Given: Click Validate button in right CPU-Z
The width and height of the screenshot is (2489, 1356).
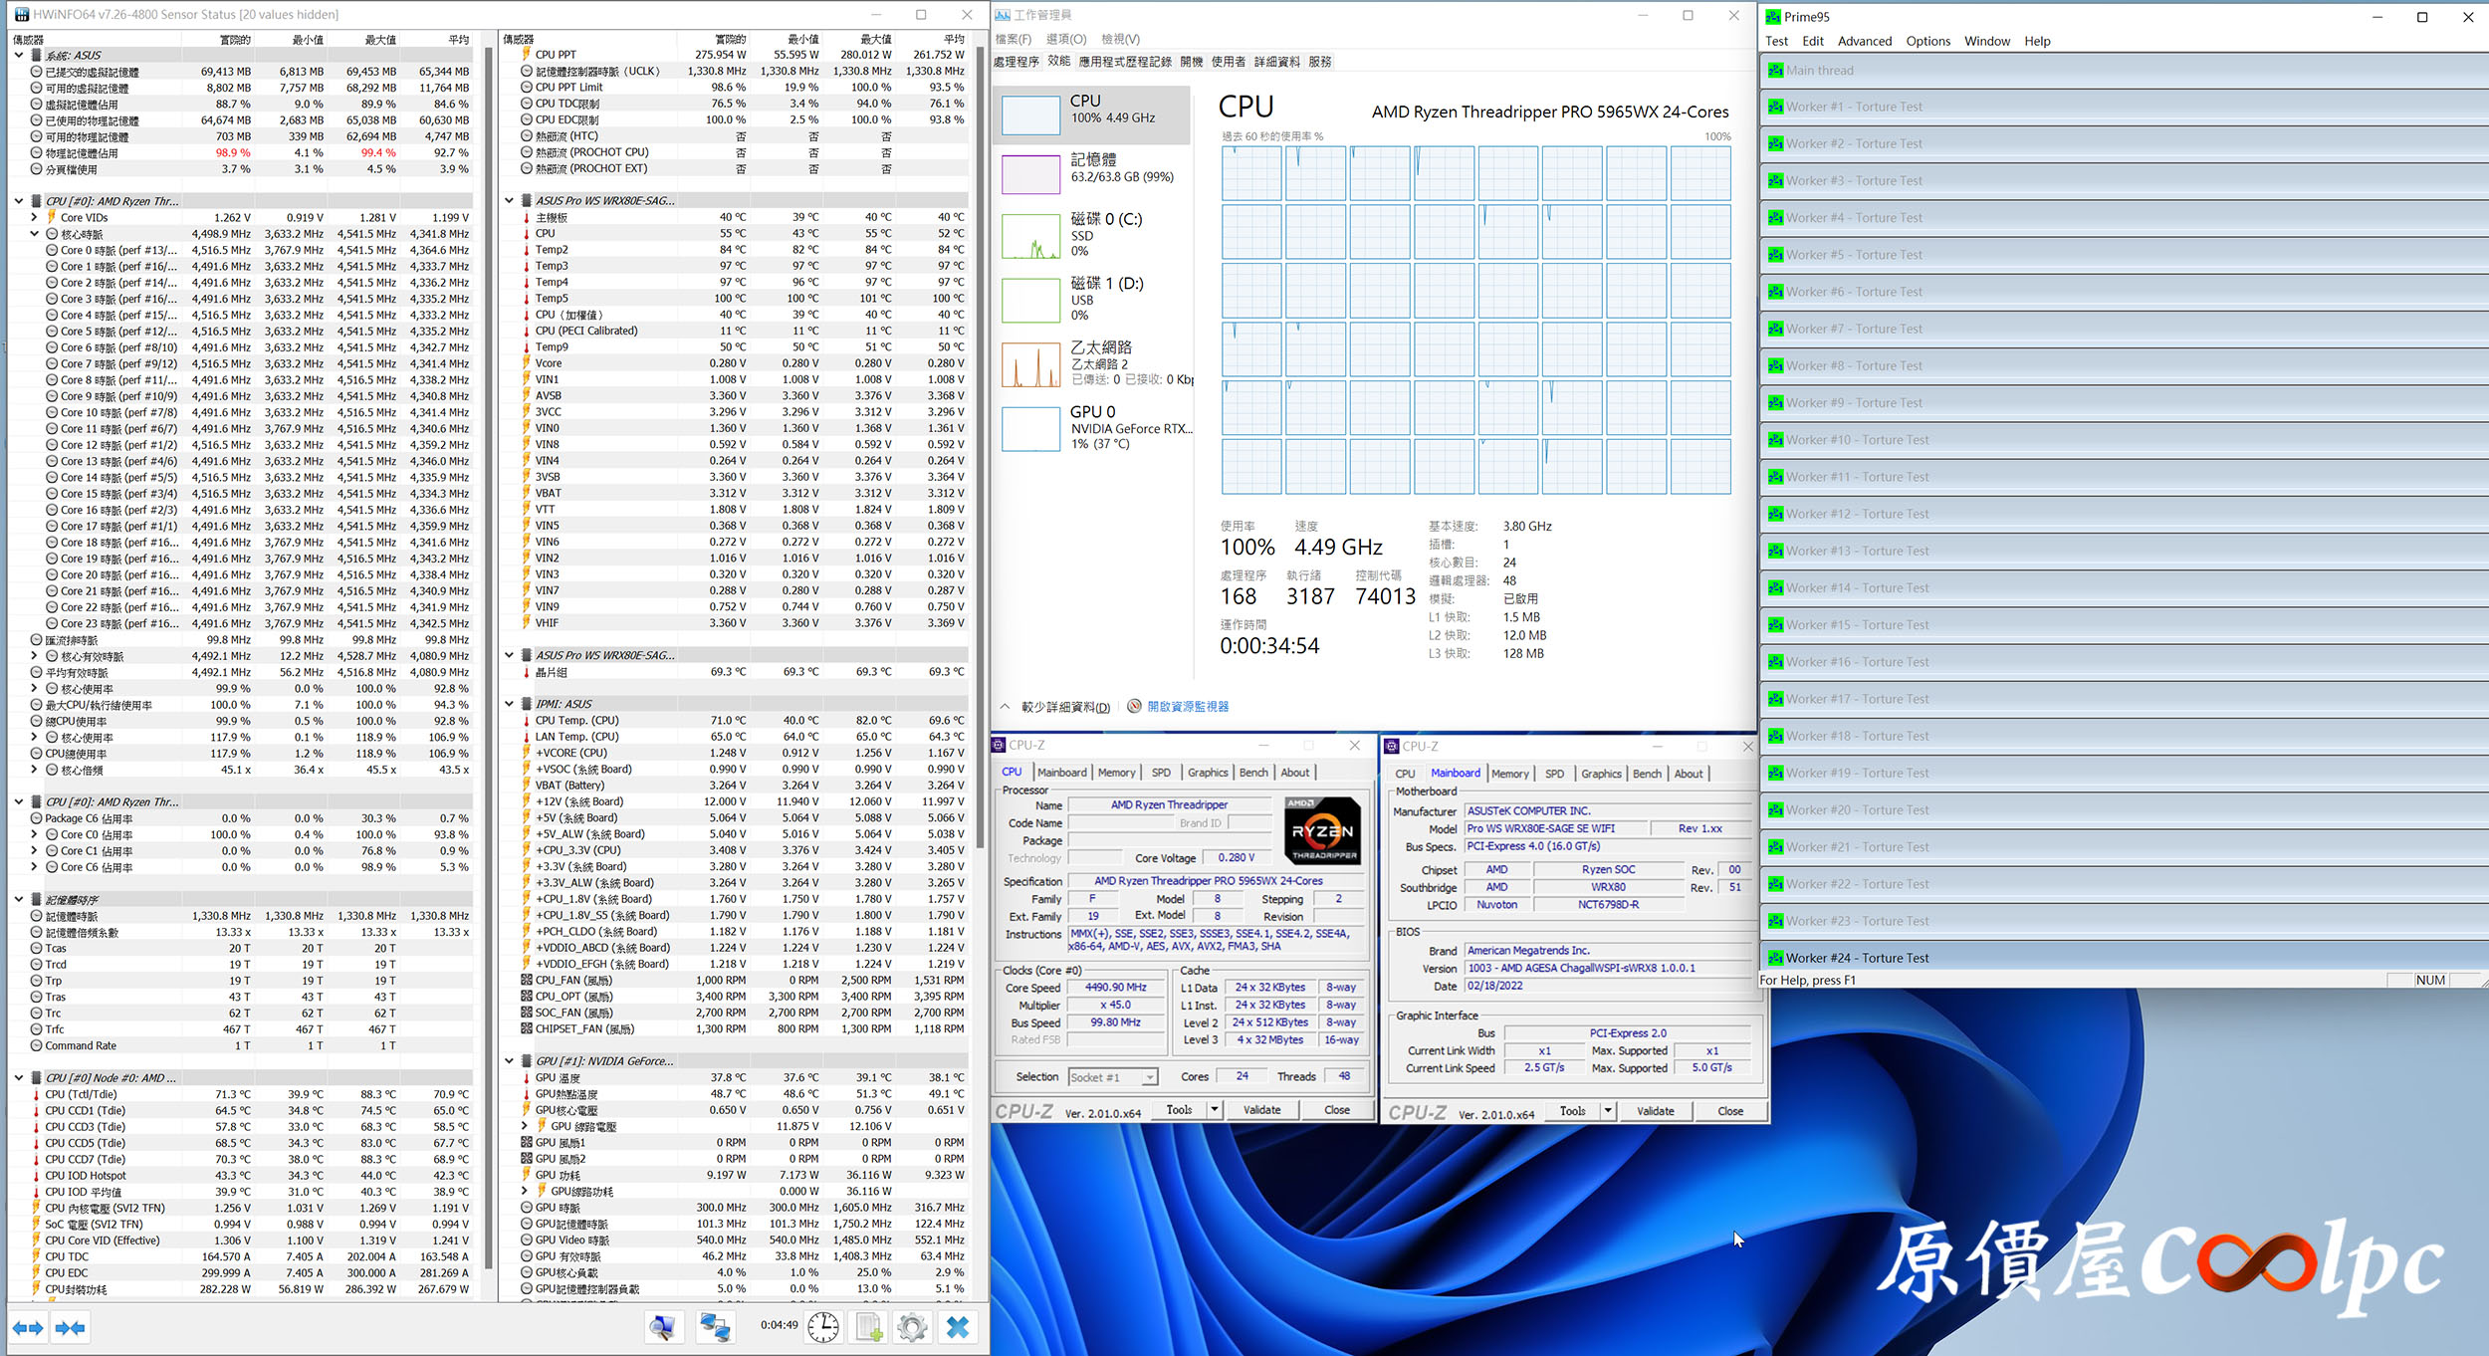Looking at the screenshot, I should point(1655,1111).
